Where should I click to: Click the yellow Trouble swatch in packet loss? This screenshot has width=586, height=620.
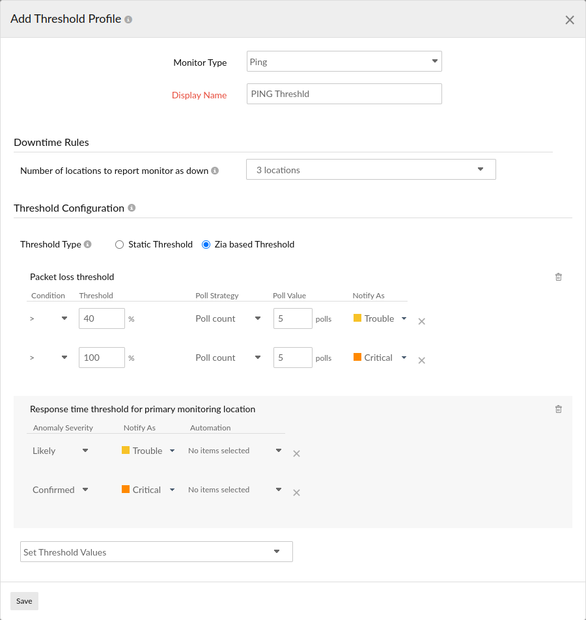pyautogui.click(x=357, y=318)
